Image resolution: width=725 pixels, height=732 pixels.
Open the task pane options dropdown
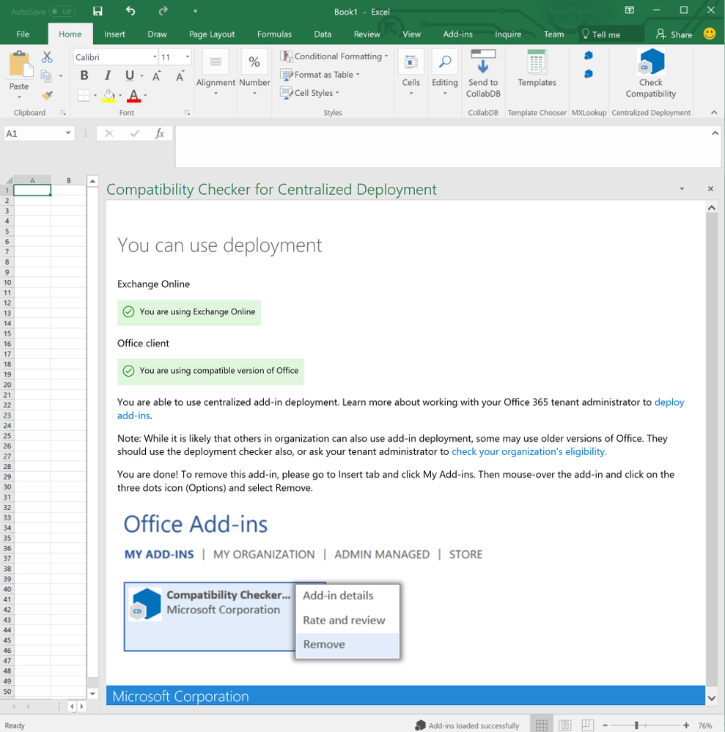(682, 188)
